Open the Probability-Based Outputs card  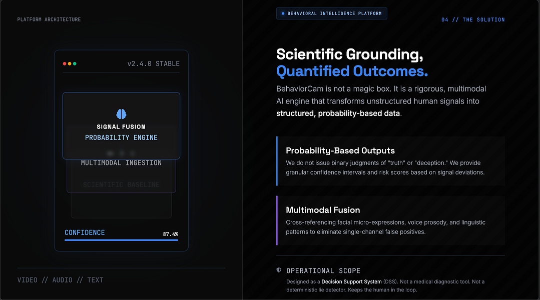pos(390,161)
